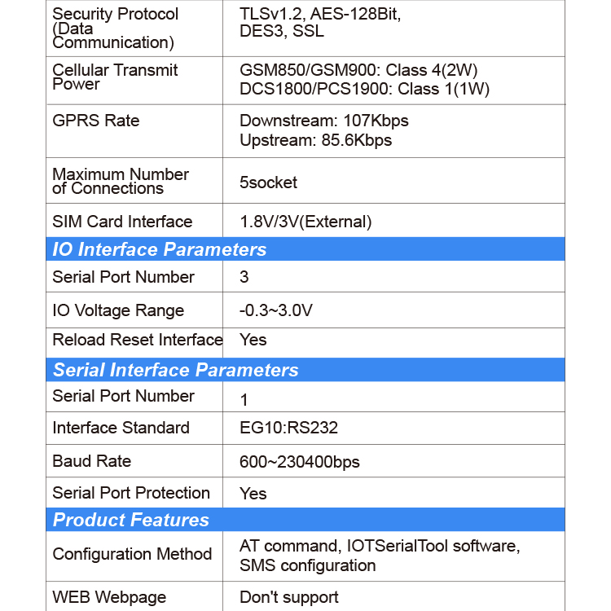Select the SIM Card Interface row label

pos(122,222)
